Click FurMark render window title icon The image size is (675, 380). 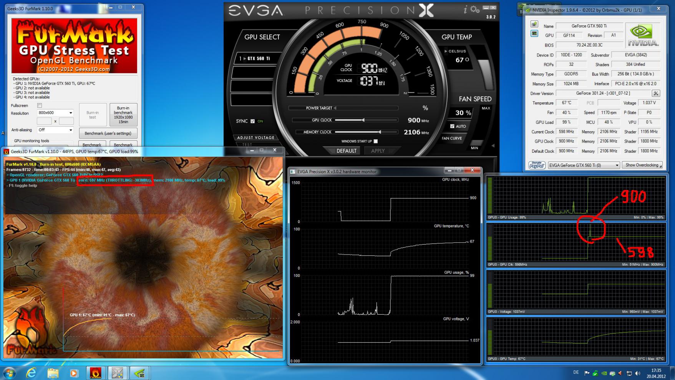tap(6, 152)
